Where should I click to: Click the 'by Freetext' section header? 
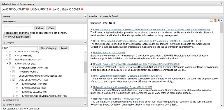coord(45,21)
